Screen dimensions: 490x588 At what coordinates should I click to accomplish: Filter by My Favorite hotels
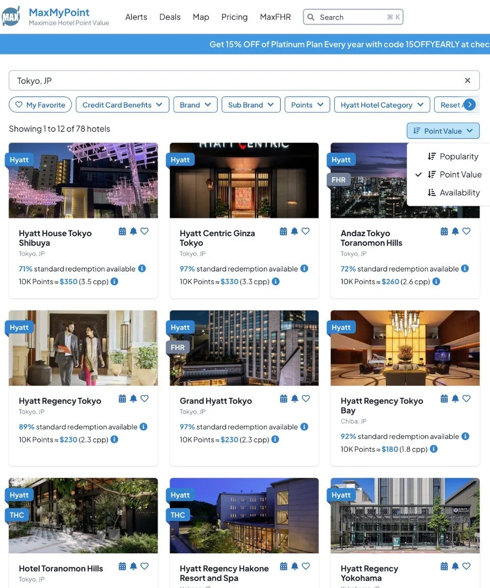click(40, 105)
